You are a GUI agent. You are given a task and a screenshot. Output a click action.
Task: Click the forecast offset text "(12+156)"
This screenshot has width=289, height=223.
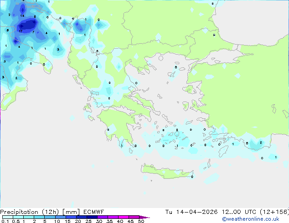pos(274,212)
